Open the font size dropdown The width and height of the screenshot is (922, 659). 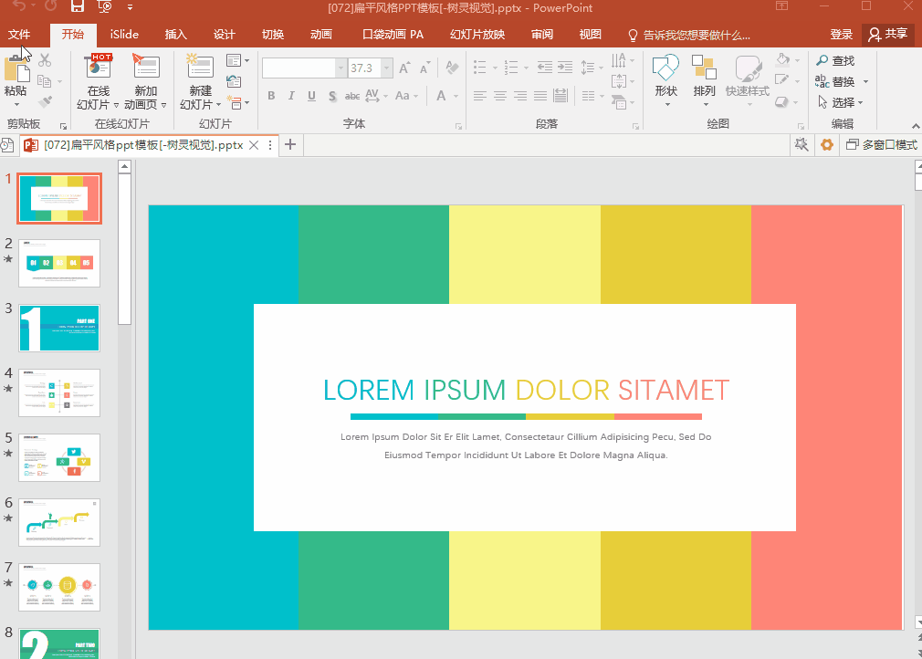coord(387,68)
